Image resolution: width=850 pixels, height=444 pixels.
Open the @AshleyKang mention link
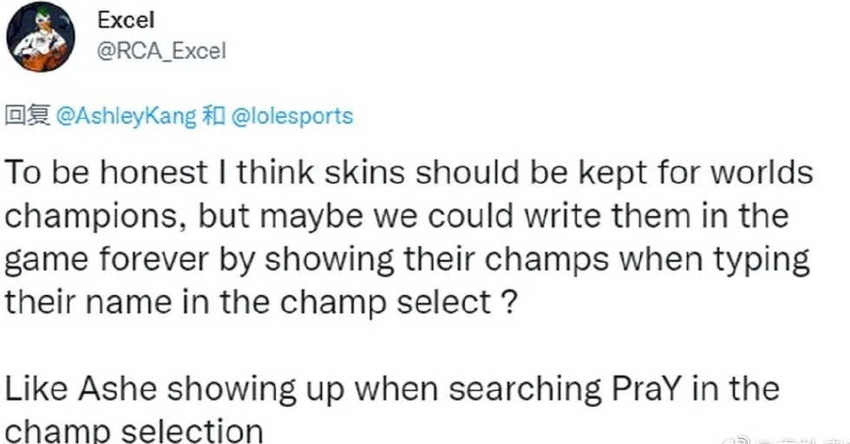coord(126,116)
